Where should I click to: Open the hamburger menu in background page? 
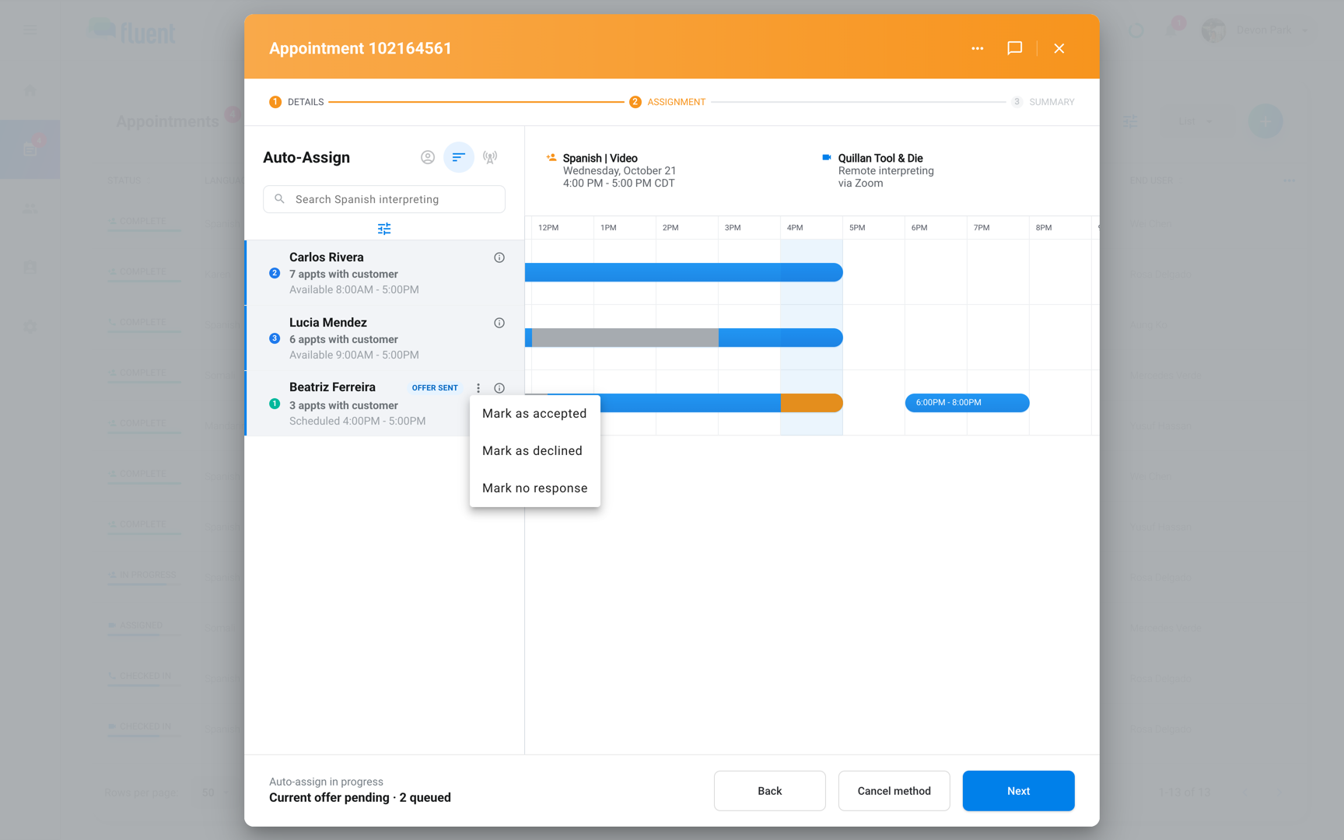(30, 30)
